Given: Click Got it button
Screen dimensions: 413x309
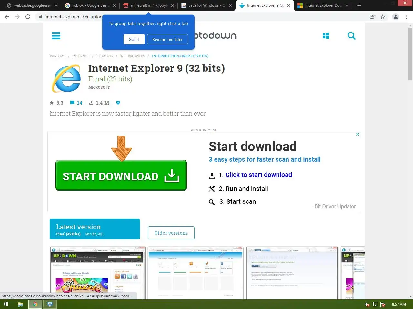Looking at the screenshot, I should pyautogui.click(x=134, y=39).
